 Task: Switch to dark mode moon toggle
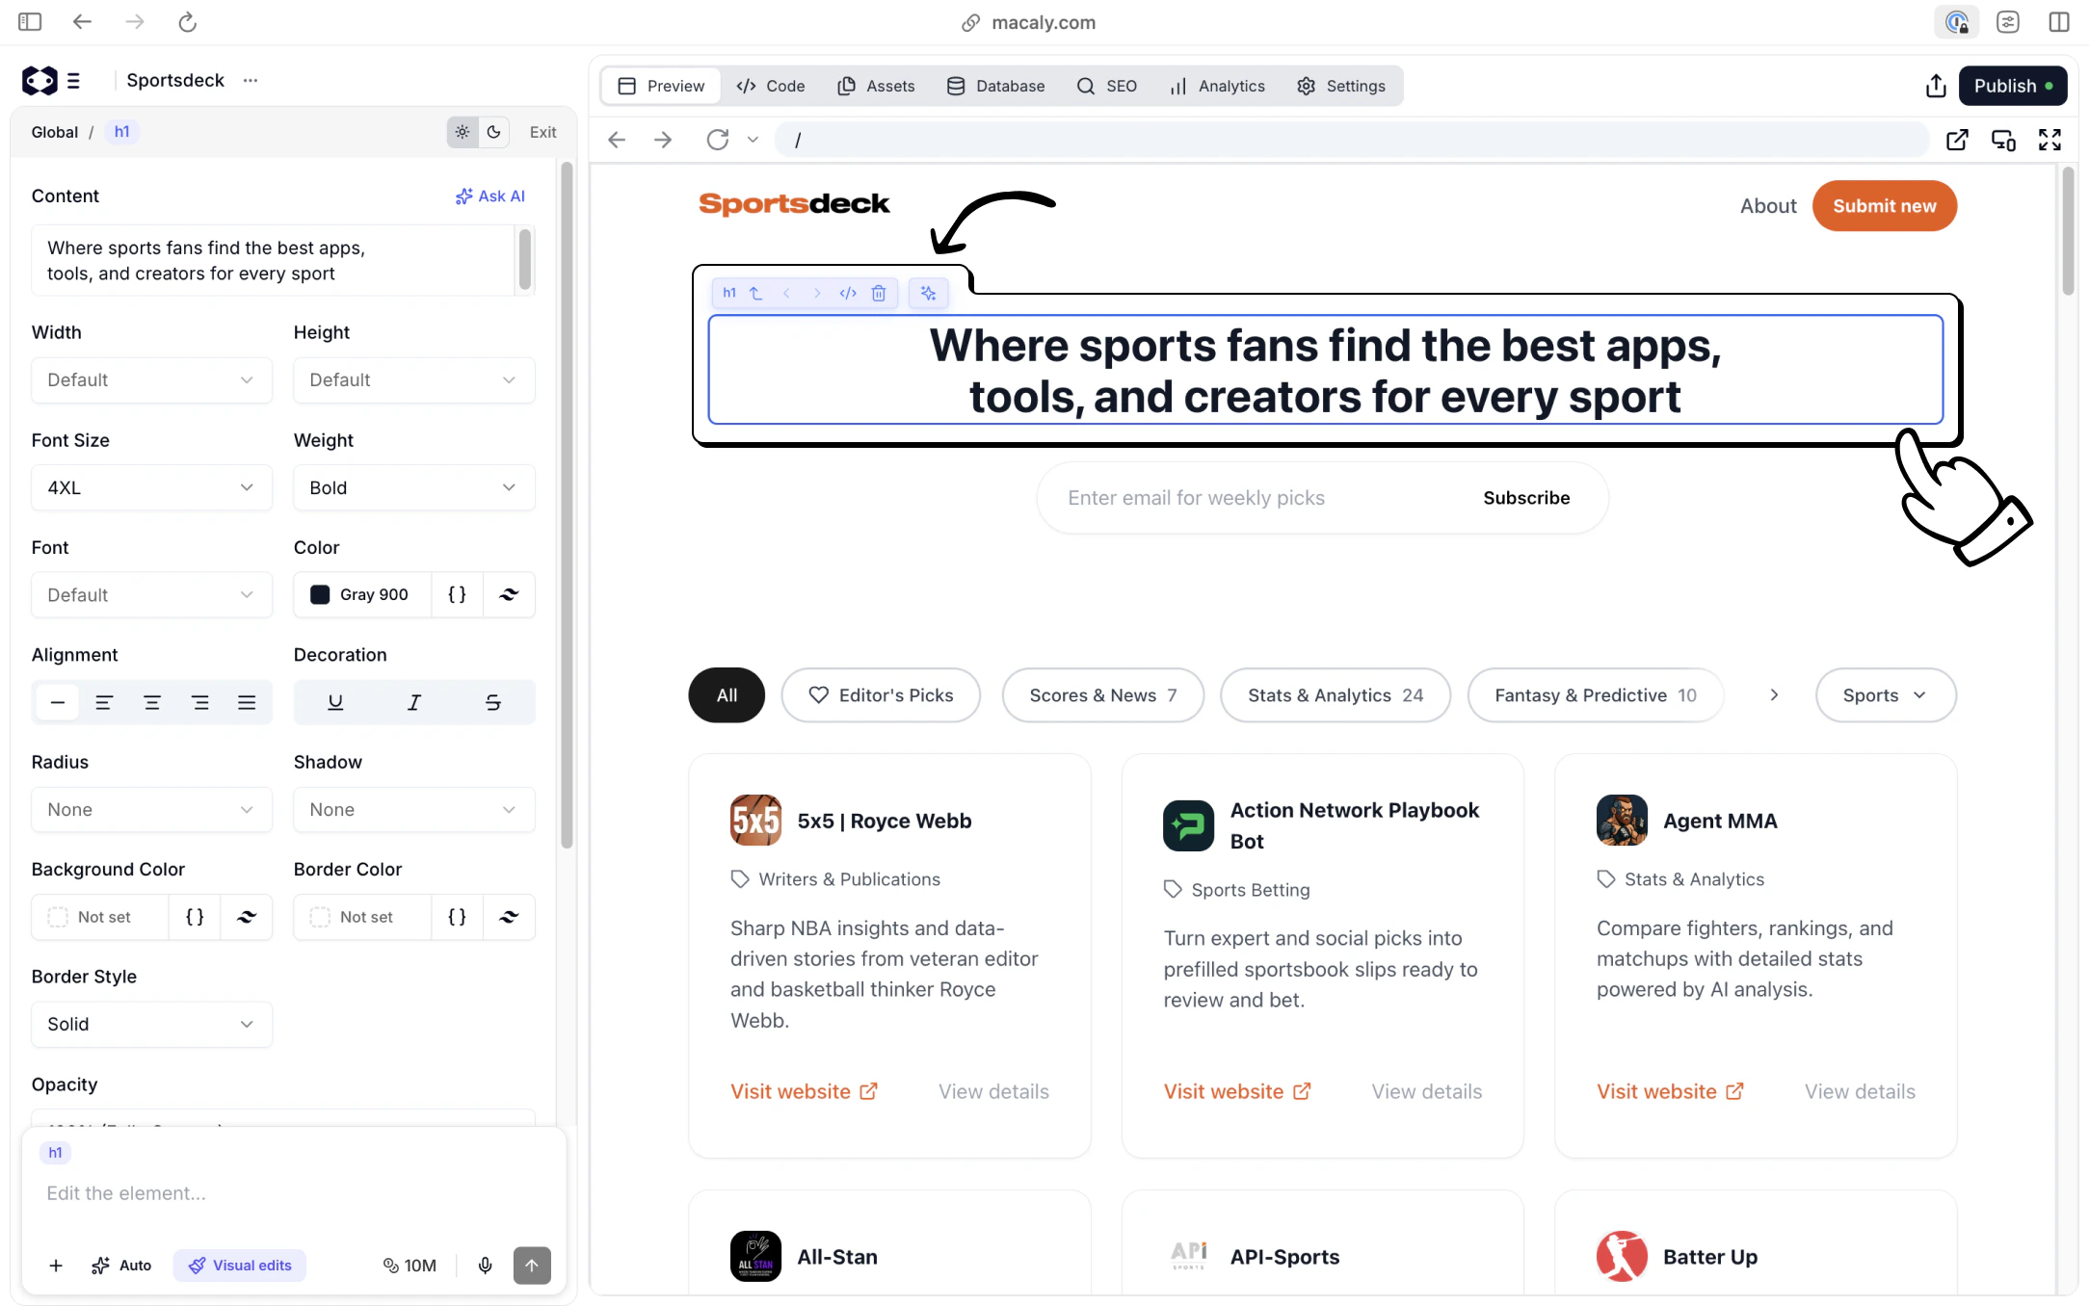(493, 132)
